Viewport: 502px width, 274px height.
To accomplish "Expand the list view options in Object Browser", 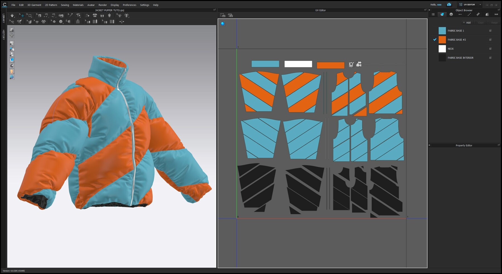I will point(433,15).
